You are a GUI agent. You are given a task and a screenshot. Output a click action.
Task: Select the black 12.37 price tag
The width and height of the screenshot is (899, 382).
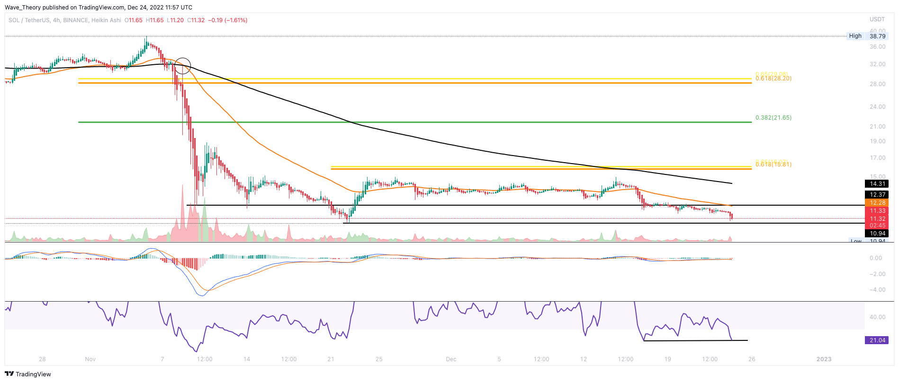[877, 195]
